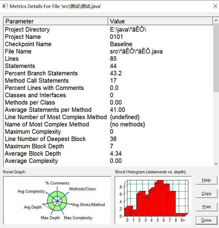Select Average Complexity row

pyautogui.click(x=108, y=161)
